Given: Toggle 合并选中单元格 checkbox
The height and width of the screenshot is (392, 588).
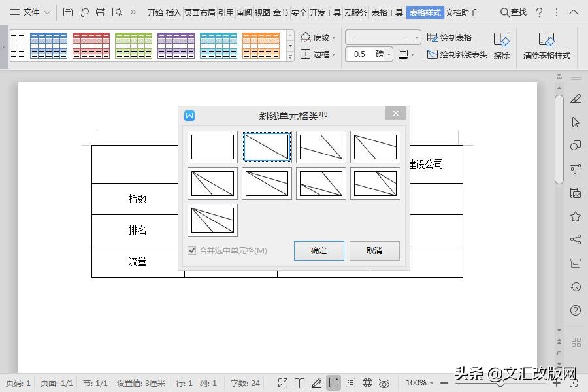Looking at the screenshot, I should [192, 250].
